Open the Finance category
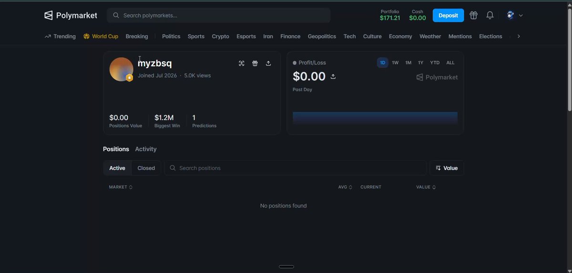572x273 pixels. (x=290, y=36)
